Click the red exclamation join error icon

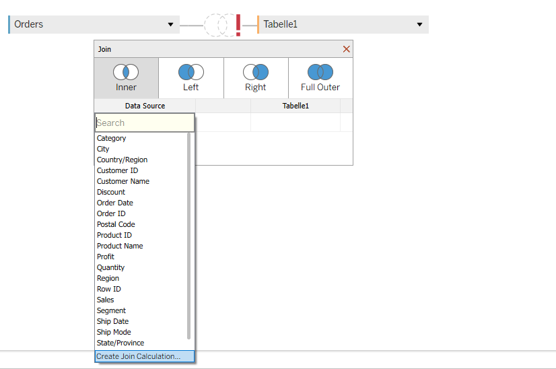(x=238, y=25)
